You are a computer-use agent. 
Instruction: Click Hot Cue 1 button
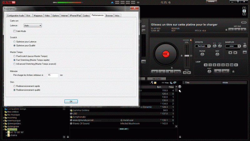point(231,30)
